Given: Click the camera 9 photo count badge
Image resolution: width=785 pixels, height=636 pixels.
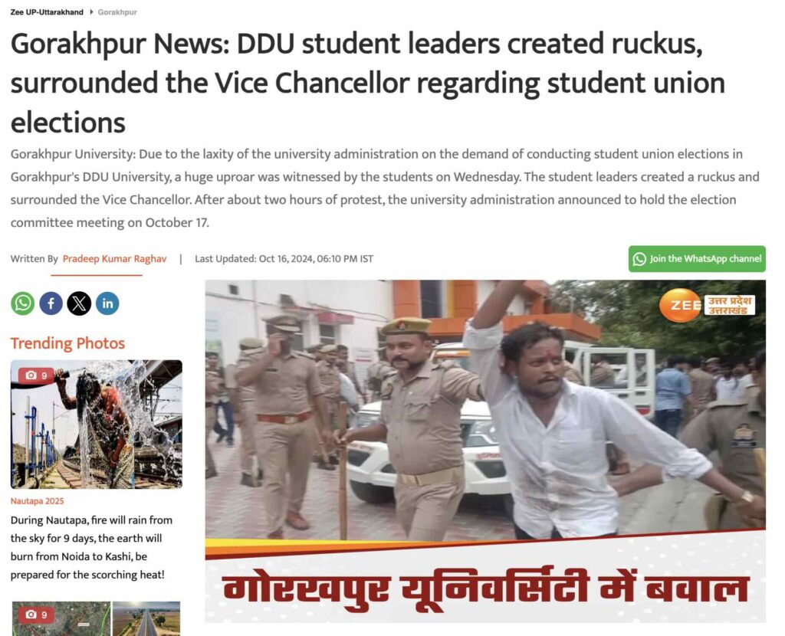Looking at the screenshot, I should [36, 375].
